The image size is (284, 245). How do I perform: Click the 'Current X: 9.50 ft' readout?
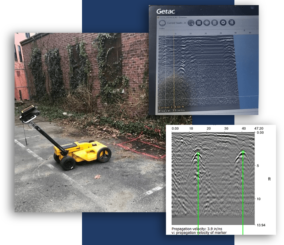tap(171, 107)
